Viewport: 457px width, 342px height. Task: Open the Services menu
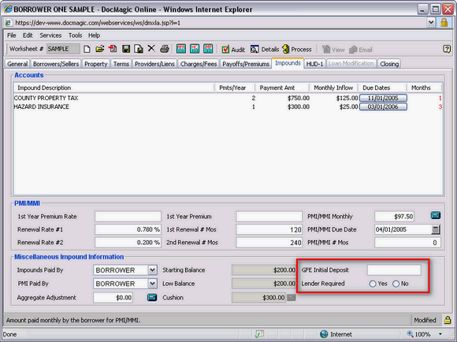(50, 35)
